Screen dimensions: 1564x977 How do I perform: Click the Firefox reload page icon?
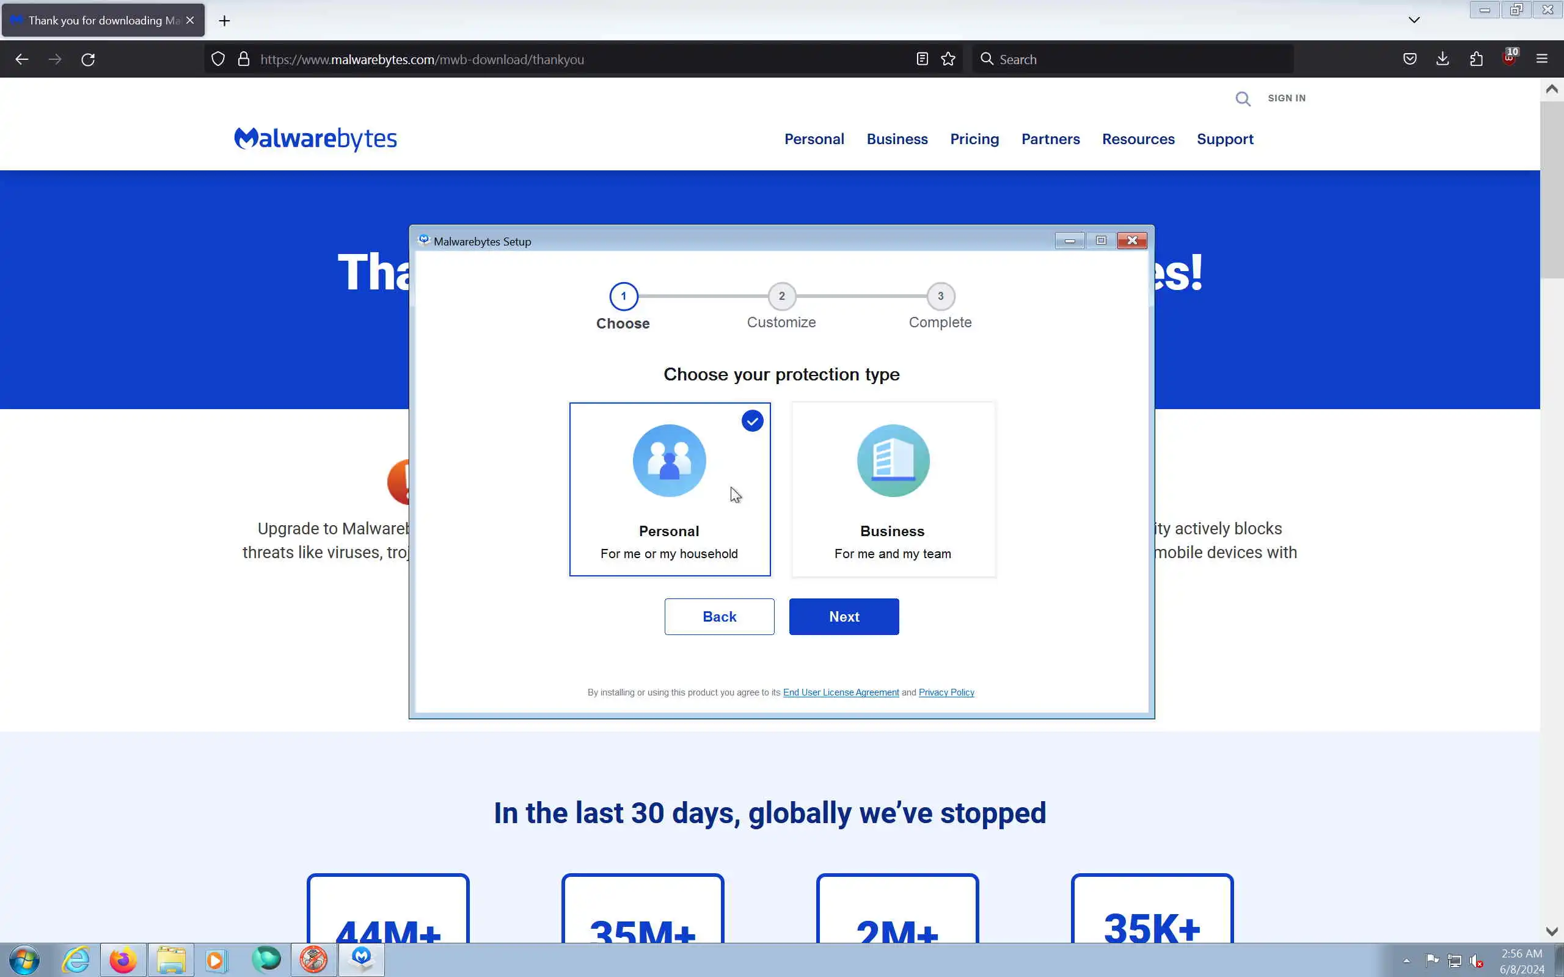(88, 59)
